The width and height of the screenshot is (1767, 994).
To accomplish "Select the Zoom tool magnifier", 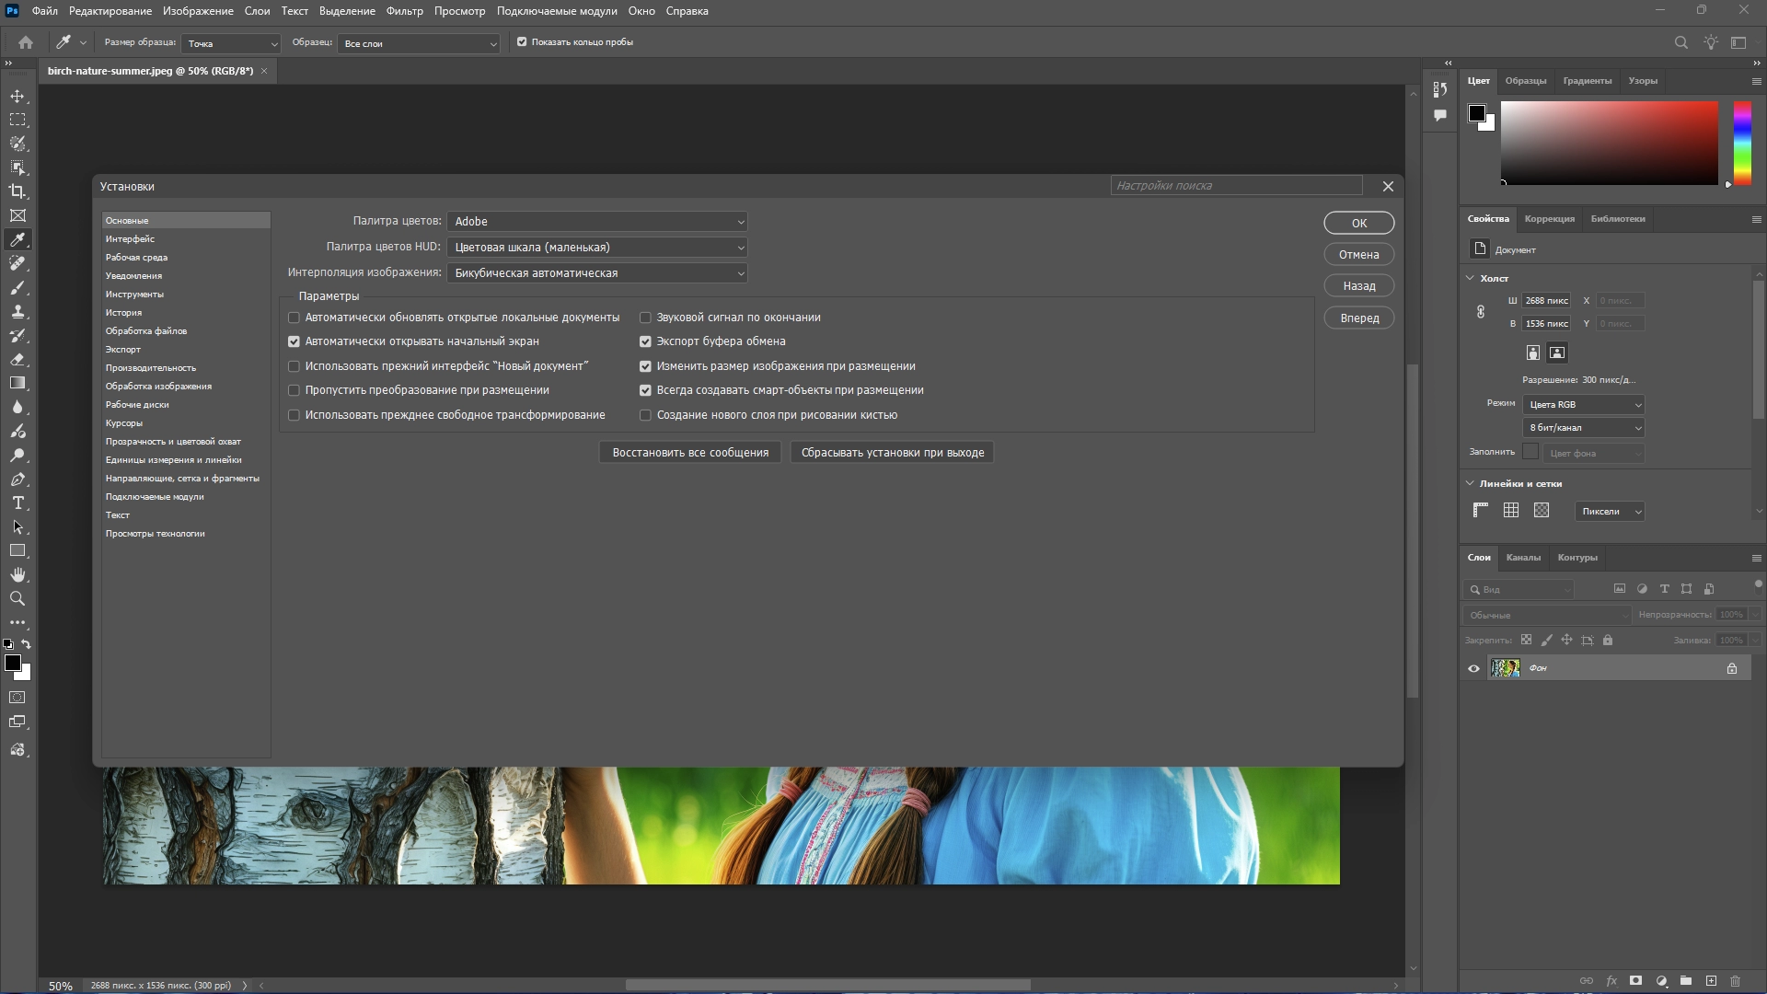I will (17, 599).
